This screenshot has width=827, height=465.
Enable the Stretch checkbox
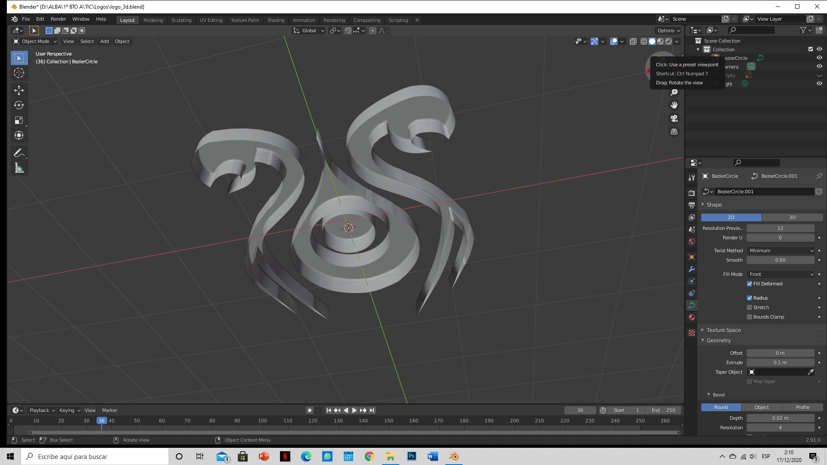749,307
